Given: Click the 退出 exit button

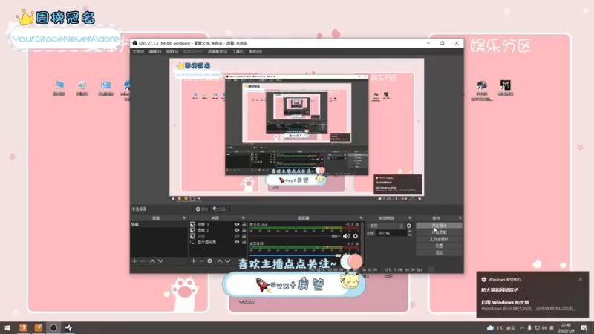Looking at the screenshot, I should point(439,252).
